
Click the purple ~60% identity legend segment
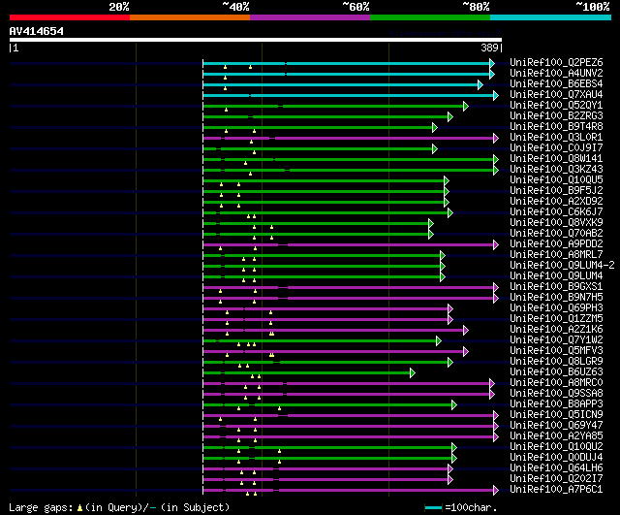[310, 17]
